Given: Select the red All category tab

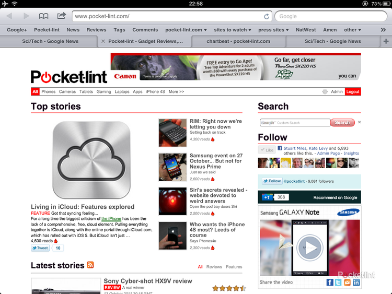Looking at the screenshot, I should tap(35, 92).
